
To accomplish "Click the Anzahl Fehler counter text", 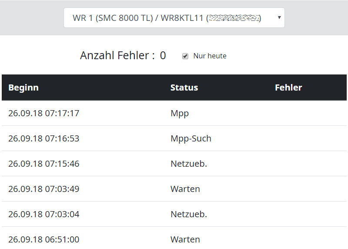I will (123, 56).
